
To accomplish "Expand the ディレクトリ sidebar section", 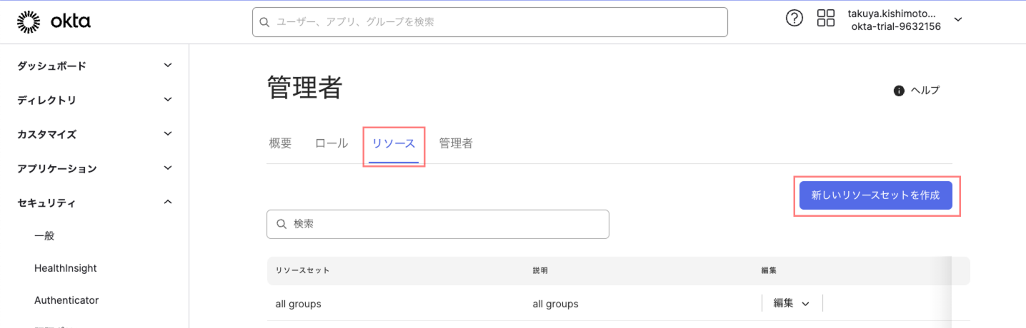I will [168, 100].
